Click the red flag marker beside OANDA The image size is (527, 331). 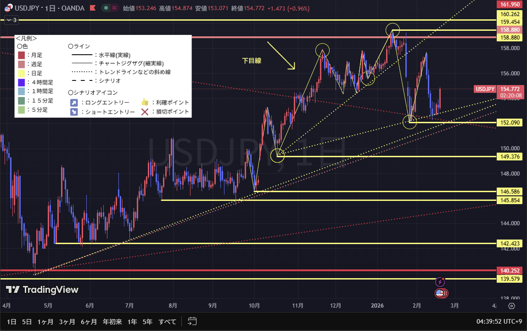93,8
